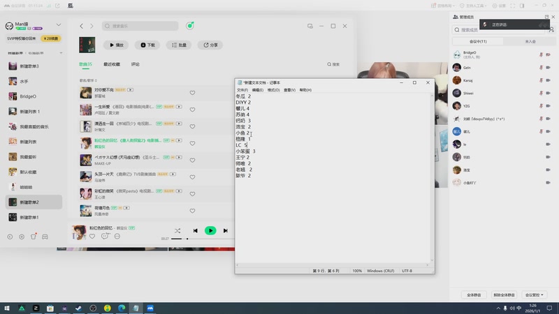Open the Edge browser taskbar icon
The height and width of the screenshot is (314, 559).
(122, 308)
